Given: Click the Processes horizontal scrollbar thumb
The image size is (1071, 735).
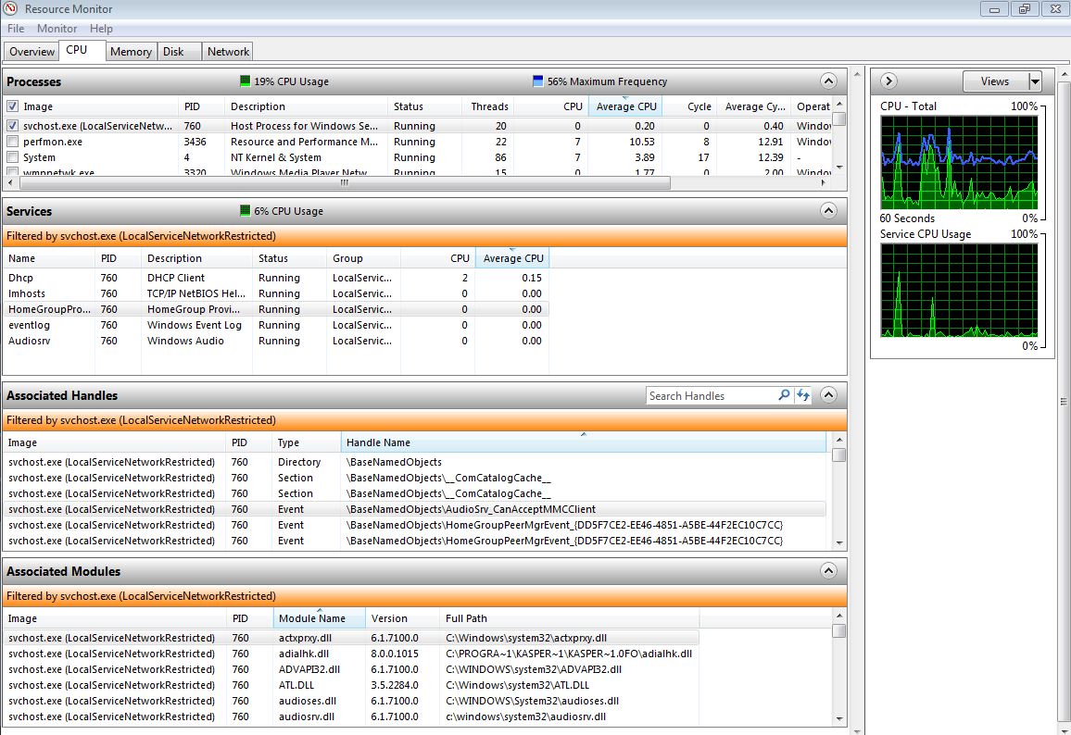Looking at the screenshot, I should point(344,183).
